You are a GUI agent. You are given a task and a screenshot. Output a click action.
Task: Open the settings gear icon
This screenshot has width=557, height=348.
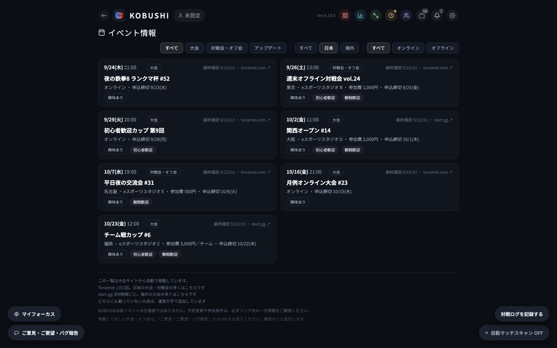coord(452,15)
